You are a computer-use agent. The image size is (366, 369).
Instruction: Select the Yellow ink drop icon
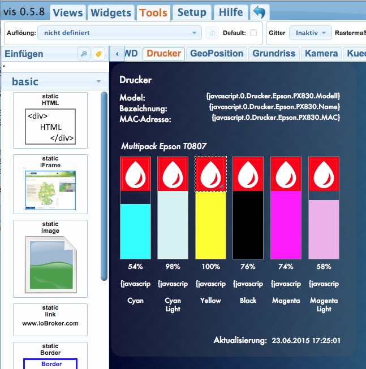coord(211,174)
